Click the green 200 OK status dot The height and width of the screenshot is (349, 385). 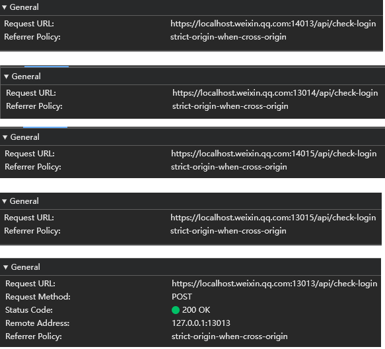[176, 310]
